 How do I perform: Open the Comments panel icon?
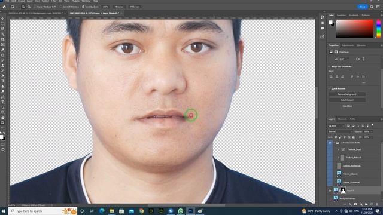[x=323, y=29]
